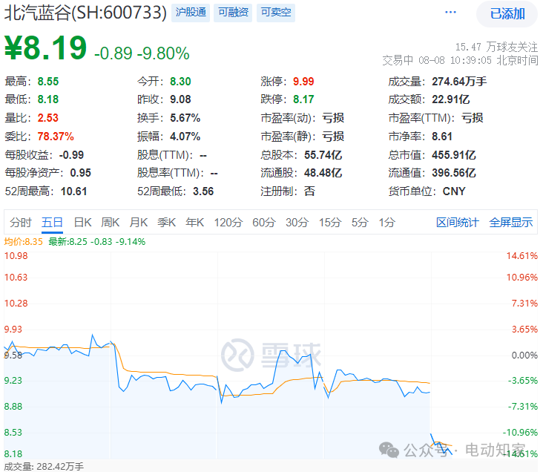This screenshot has height=472, width=543.
Task: Click the change value -0.89 -9.80%
Action: (x=142, y=53)
